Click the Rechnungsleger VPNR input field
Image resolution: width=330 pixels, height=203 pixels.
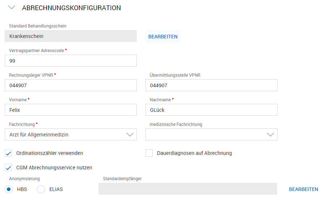coord(71,85)
